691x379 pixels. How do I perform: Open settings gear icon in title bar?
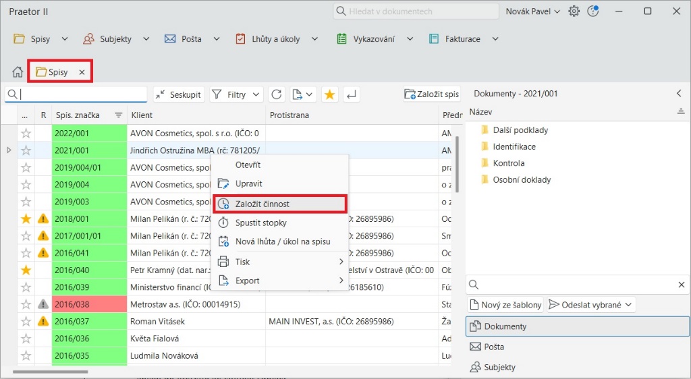(574, 11)
